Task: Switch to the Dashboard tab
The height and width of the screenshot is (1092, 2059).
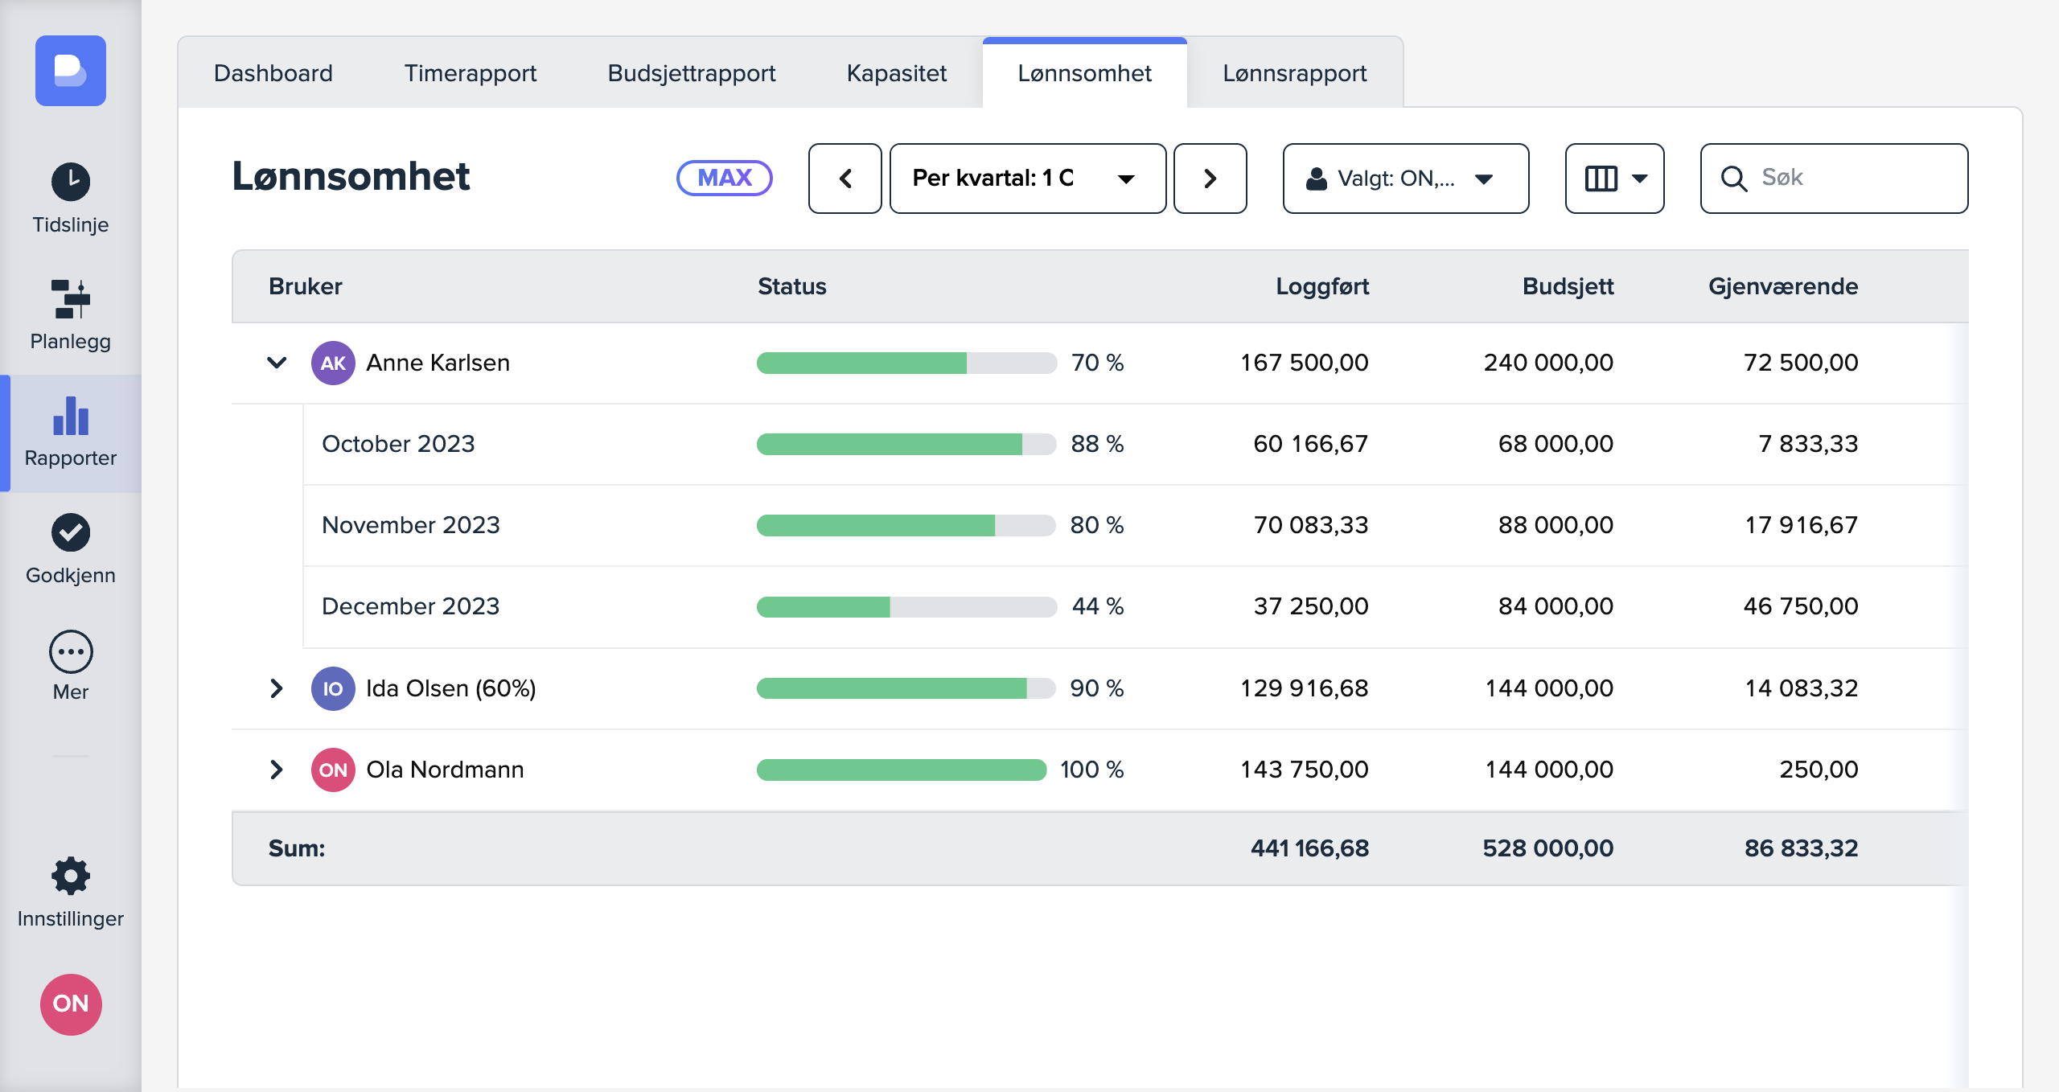Action: [273, 73]
